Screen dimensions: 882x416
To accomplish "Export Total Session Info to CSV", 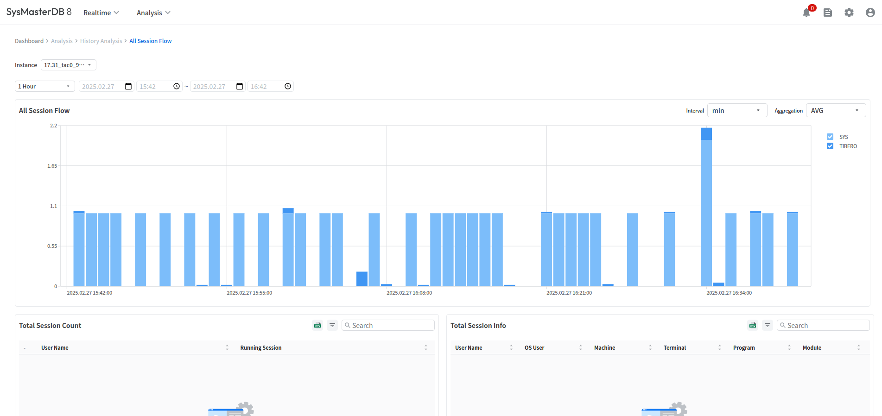I will pyautogui.click(x=753, y=325).
